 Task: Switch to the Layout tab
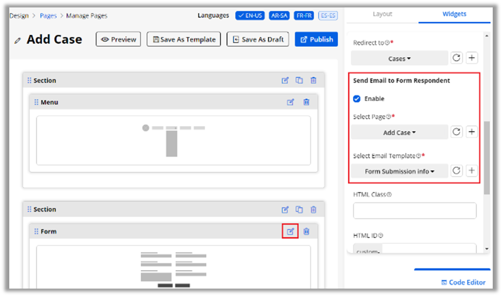coord(382,14)
